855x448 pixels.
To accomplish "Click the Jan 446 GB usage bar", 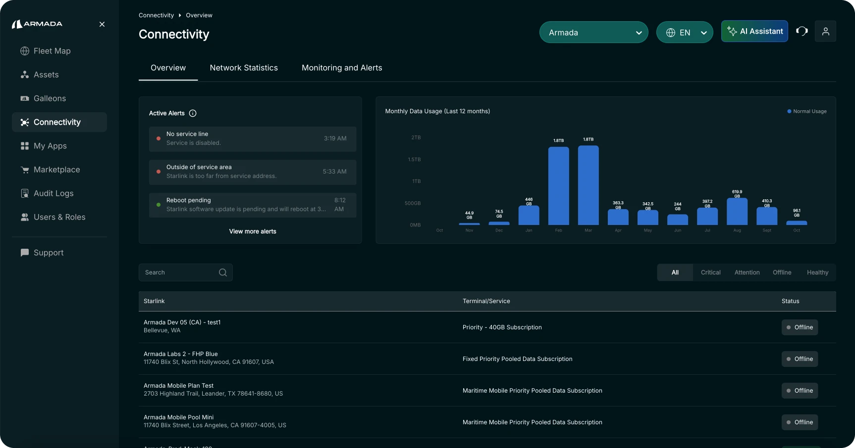I will pos(529,216).
